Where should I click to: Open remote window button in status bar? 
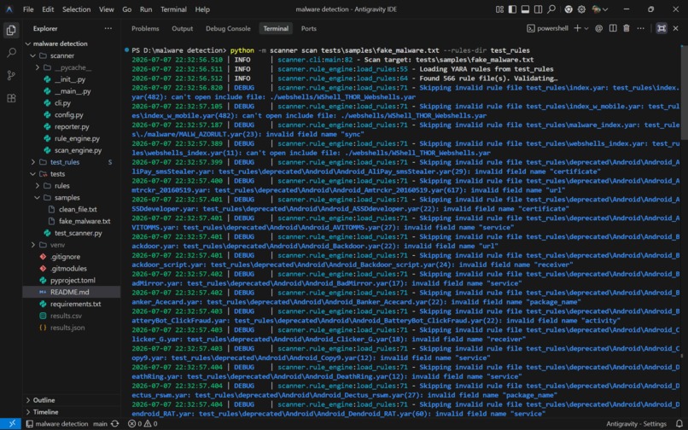(x=11, y=424)
